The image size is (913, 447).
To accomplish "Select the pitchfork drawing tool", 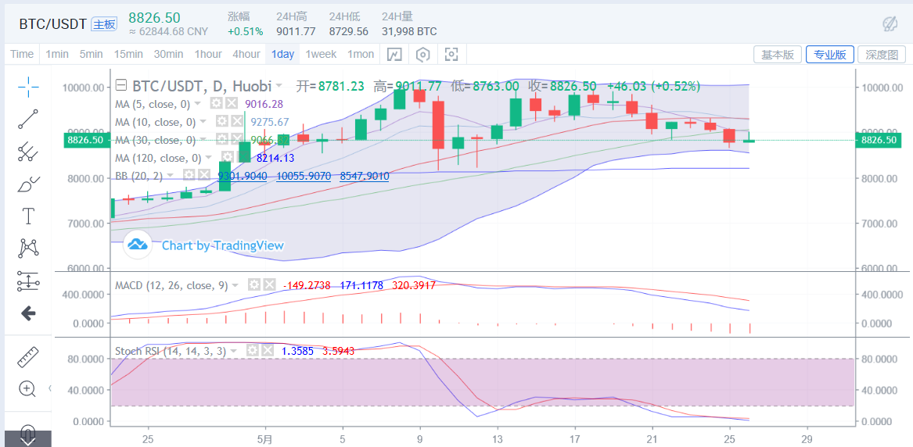I will (x=28, y=152).
